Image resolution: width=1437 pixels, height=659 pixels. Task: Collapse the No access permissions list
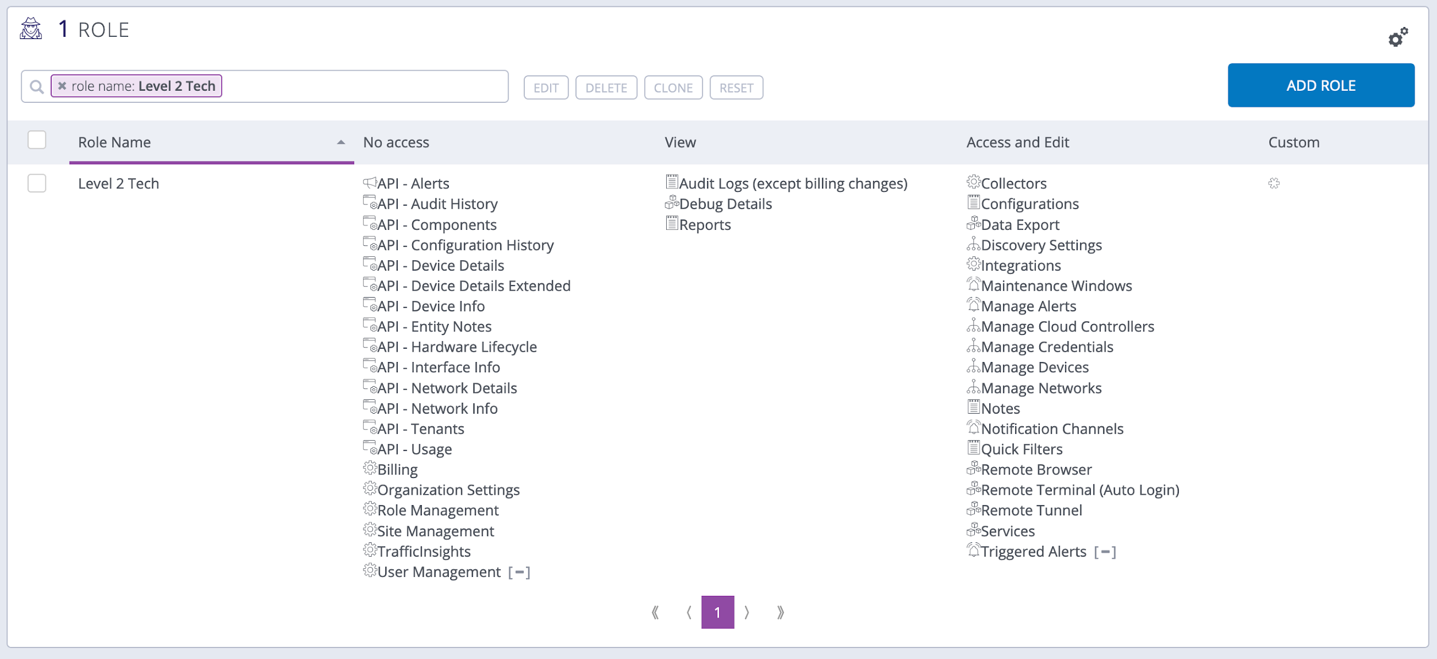coord(519,572)
